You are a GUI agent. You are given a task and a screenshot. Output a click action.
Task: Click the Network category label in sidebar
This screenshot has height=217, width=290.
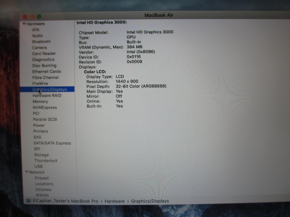pos(37,172)
